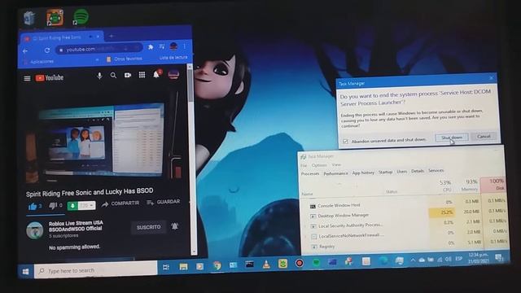Like the video with thumbs up
Screen dimensions: 521x293
coord(33,207)
